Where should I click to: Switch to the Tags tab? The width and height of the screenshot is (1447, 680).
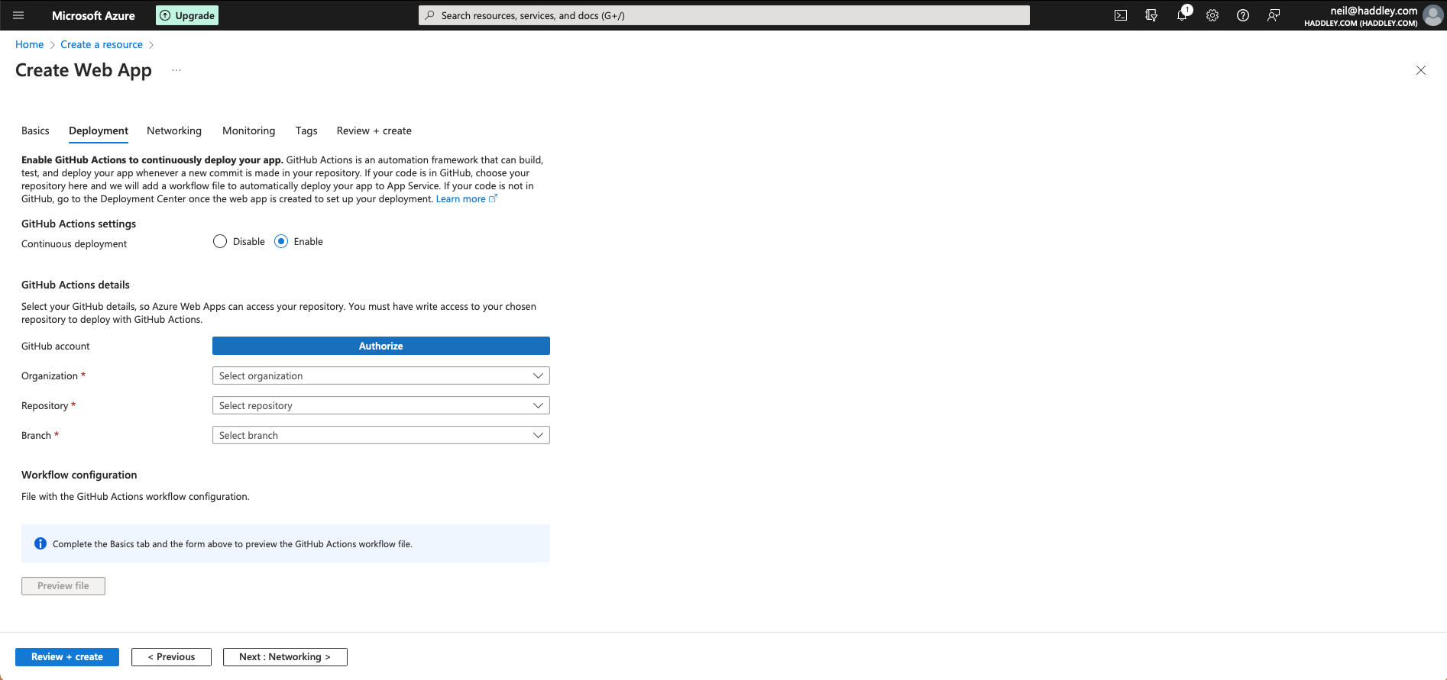point(306,131)
